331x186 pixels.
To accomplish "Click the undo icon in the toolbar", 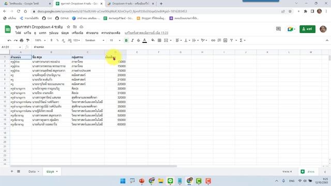I will (x=9, y=40).
